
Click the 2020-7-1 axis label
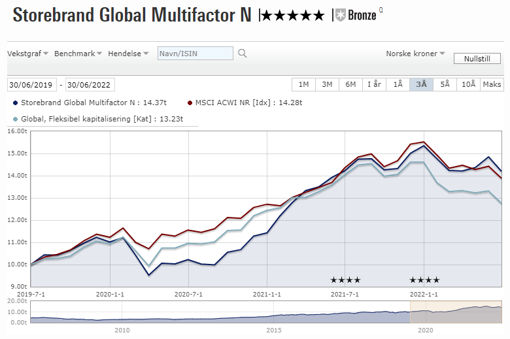[x=188, y=295]
